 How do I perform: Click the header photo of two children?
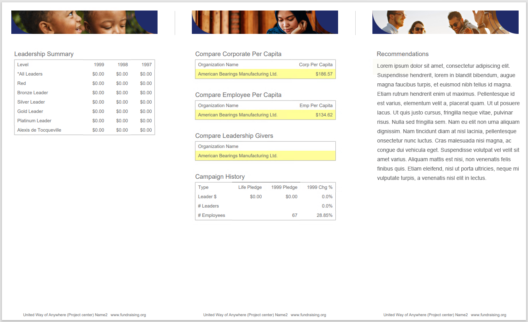click(84, 22)
